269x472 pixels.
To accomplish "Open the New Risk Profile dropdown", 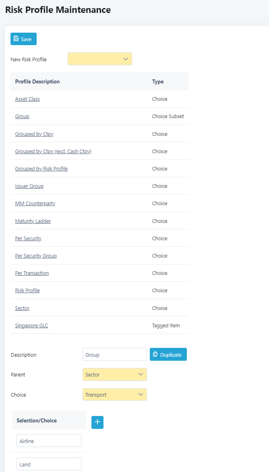I will point(100,59).
